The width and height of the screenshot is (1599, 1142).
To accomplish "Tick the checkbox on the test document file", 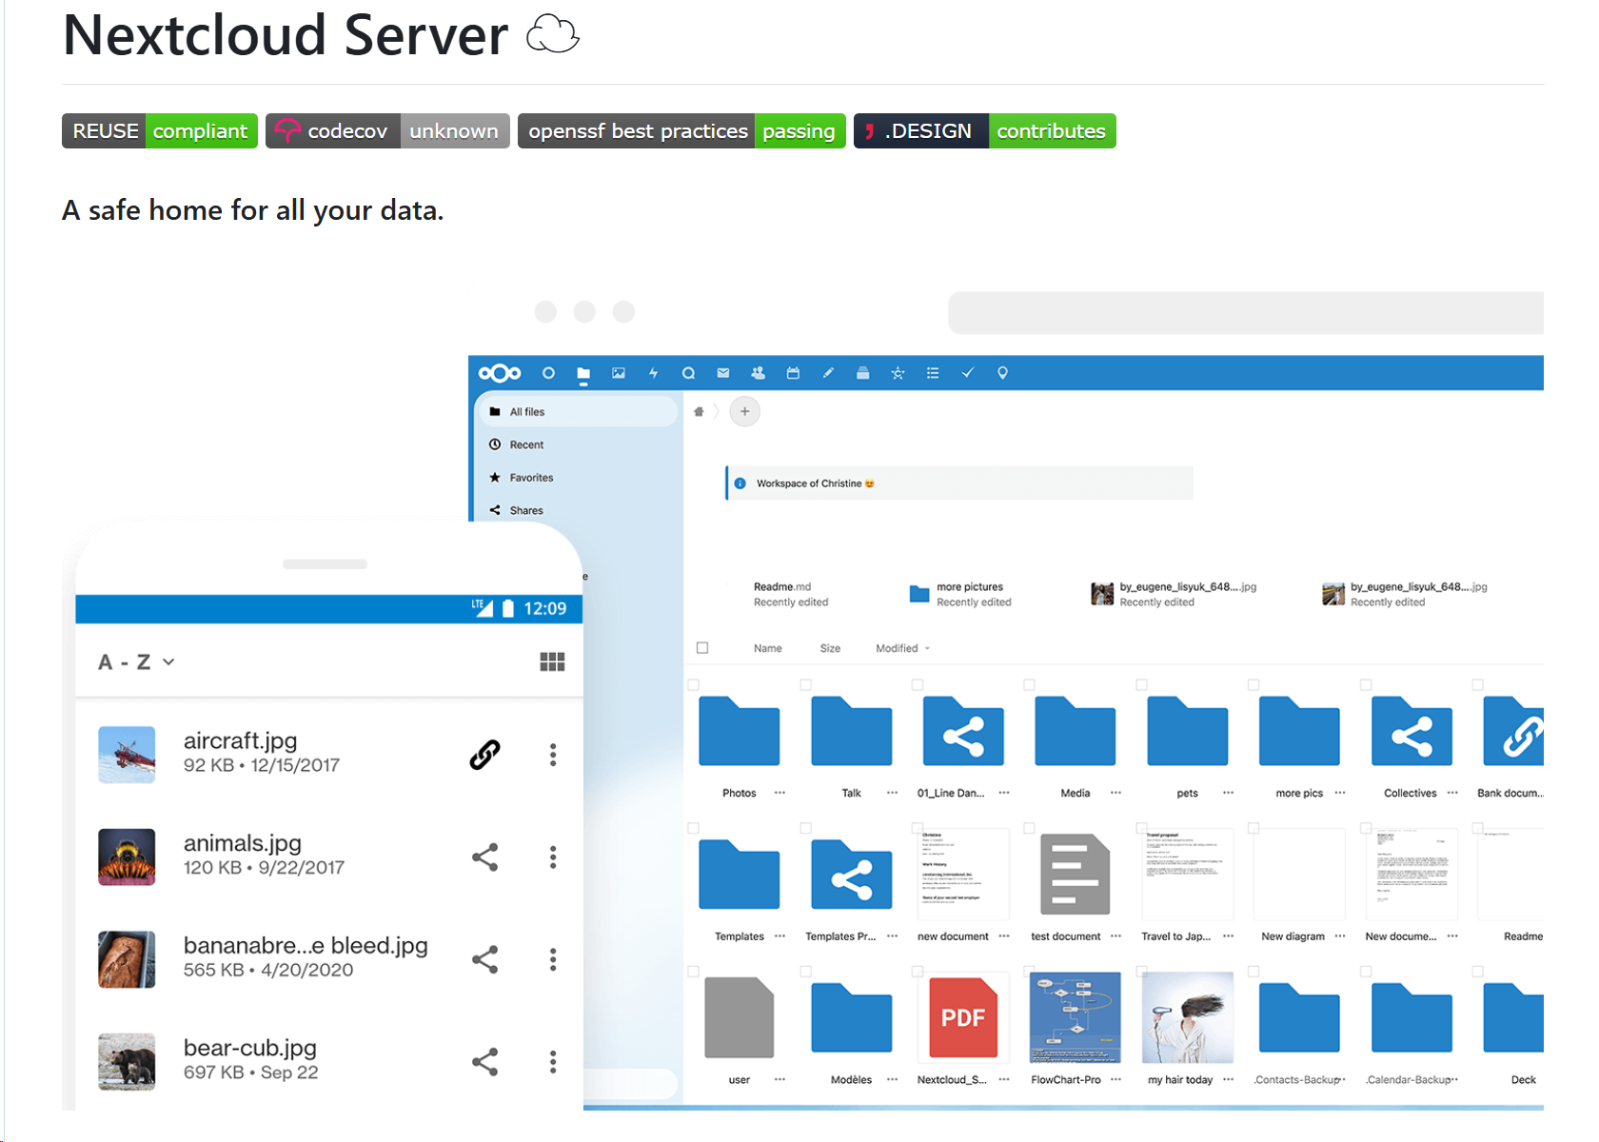I will (1029, 828).
